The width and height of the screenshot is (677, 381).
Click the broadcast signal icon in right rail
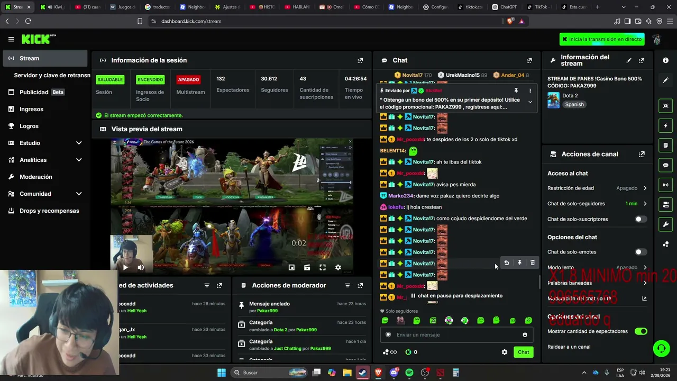[x=666, y=185]
